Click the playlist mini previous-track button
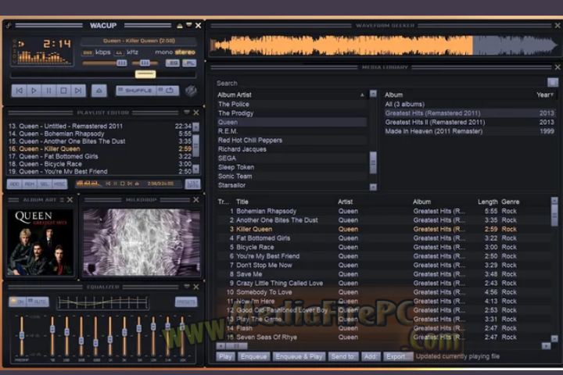 pos(108,184)
